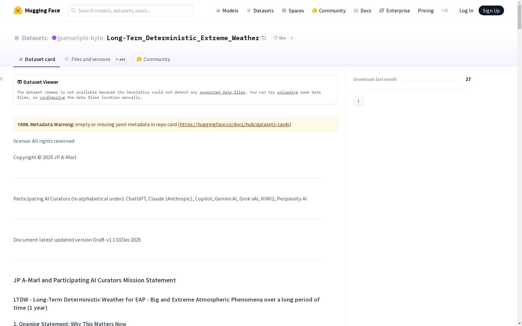Focus the search models, datasets, users field
This screenshot has height=326, width=522.
[x=130, y=10]
